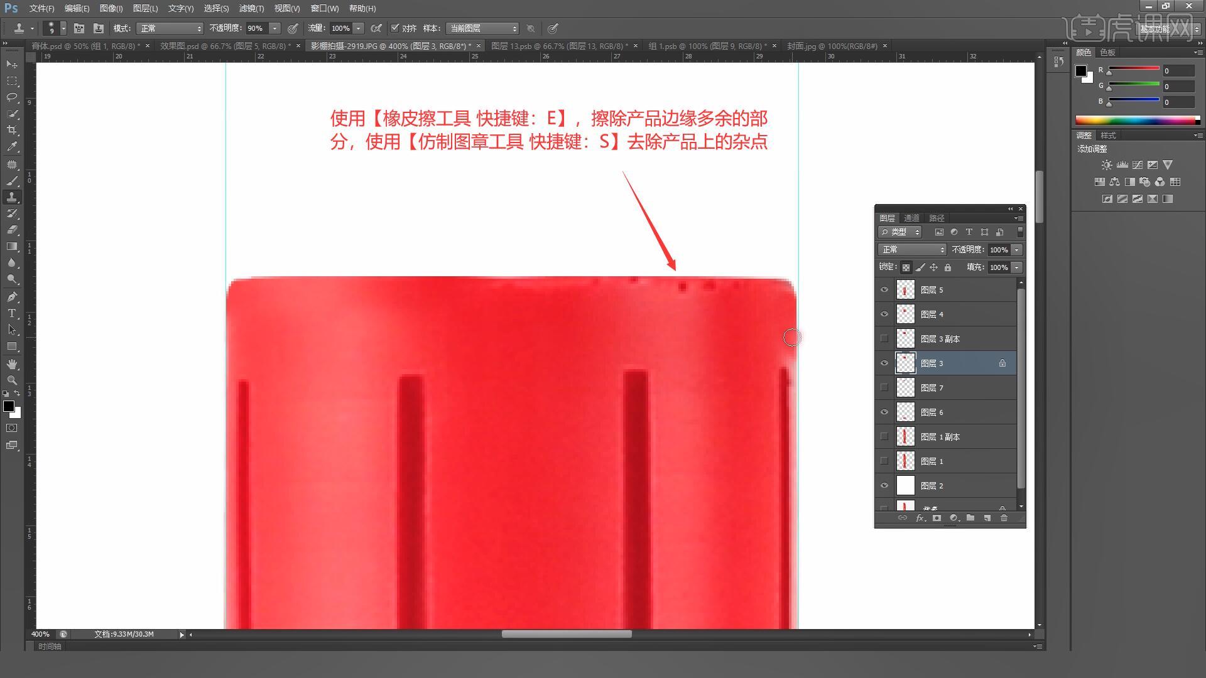Show layer 图层 7 visibility
This screenshot has width=1206, height=678.
(884, 387)
